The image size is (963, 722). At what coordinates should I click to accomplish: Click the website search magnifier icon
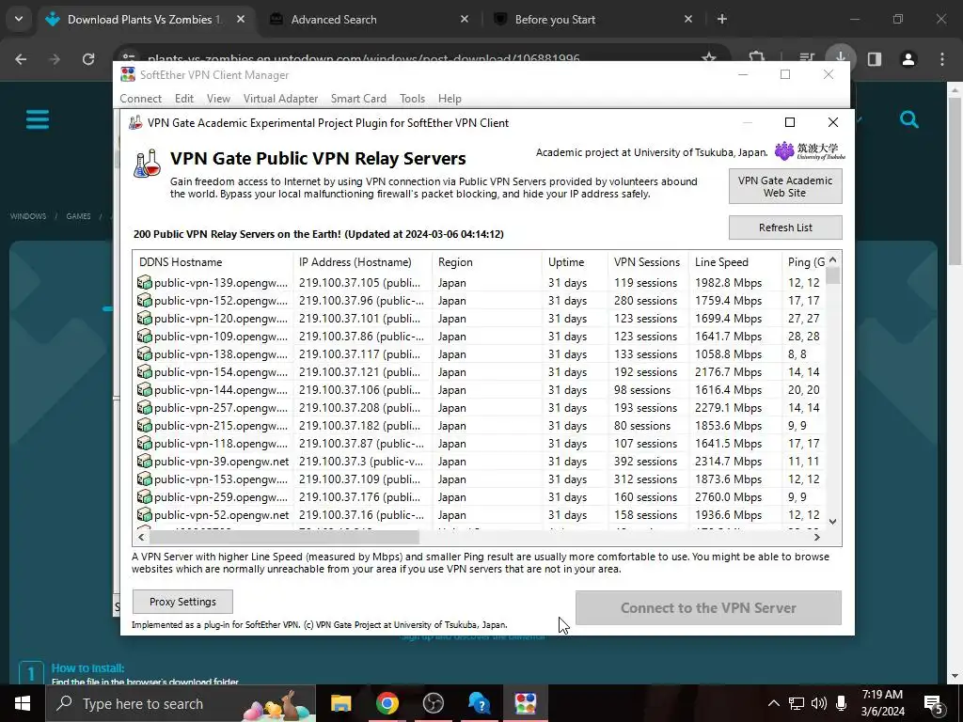pyautogui.click(x=909, y=119)
